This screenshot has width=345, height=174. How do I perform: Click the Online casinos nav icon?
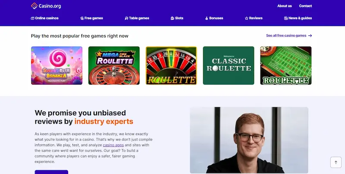(33, 18)
